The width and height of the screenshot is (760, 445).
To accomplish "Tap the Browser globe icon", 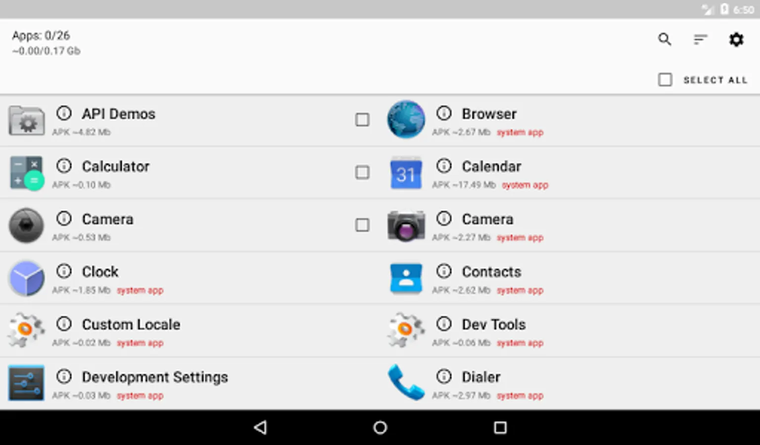I will tap(406, 120).
